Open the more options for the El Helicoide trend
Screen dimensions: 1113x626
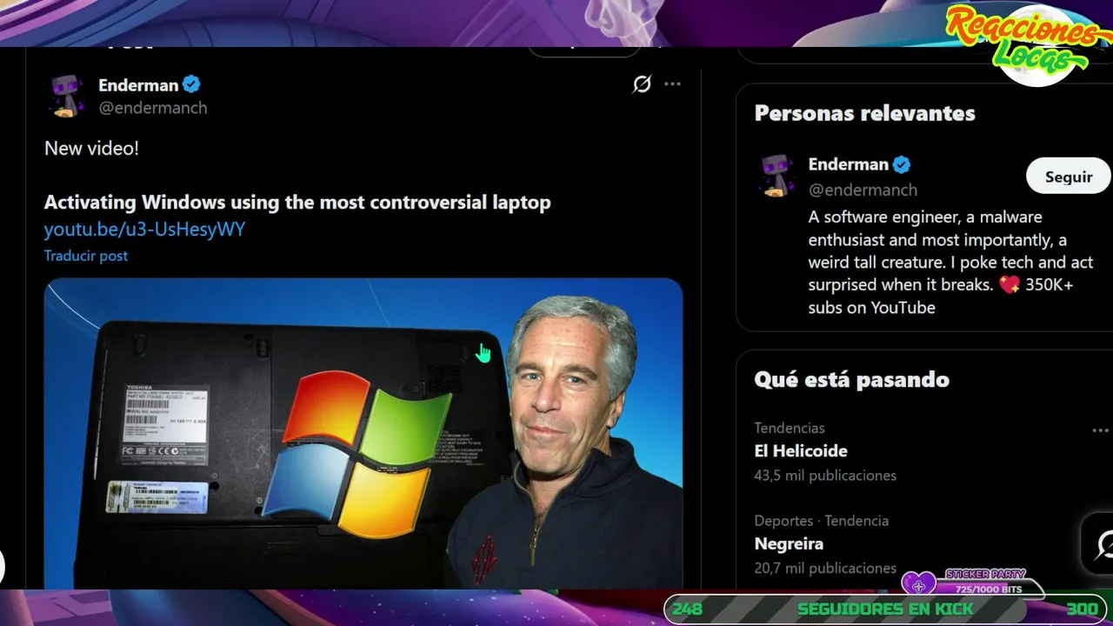click(1100, 430)
